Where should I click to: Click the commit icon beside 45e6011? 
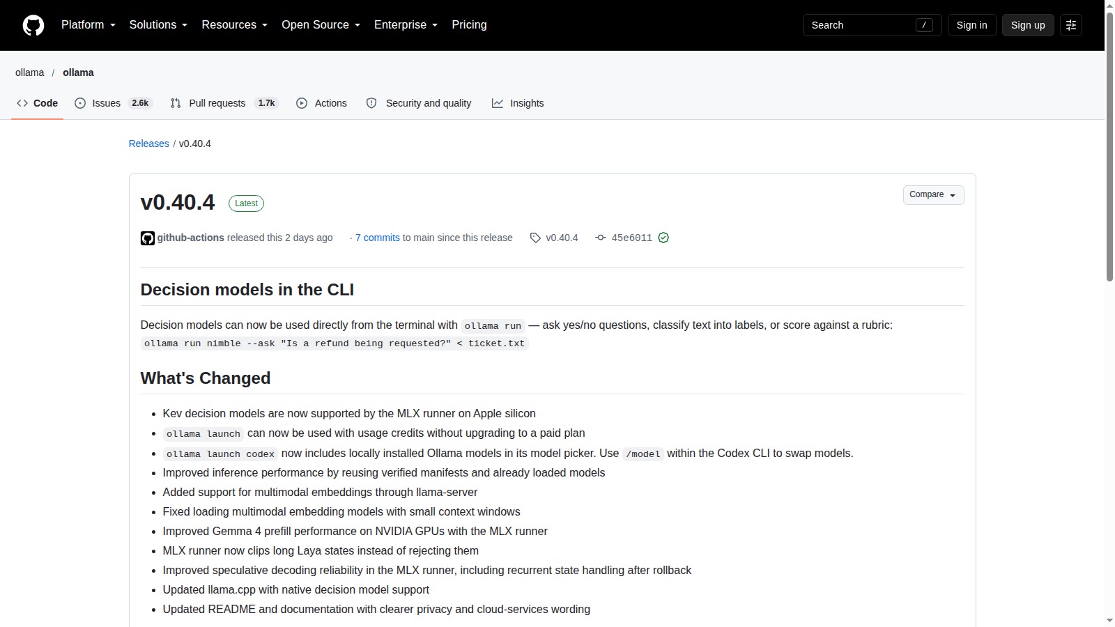tap(601, 238)
